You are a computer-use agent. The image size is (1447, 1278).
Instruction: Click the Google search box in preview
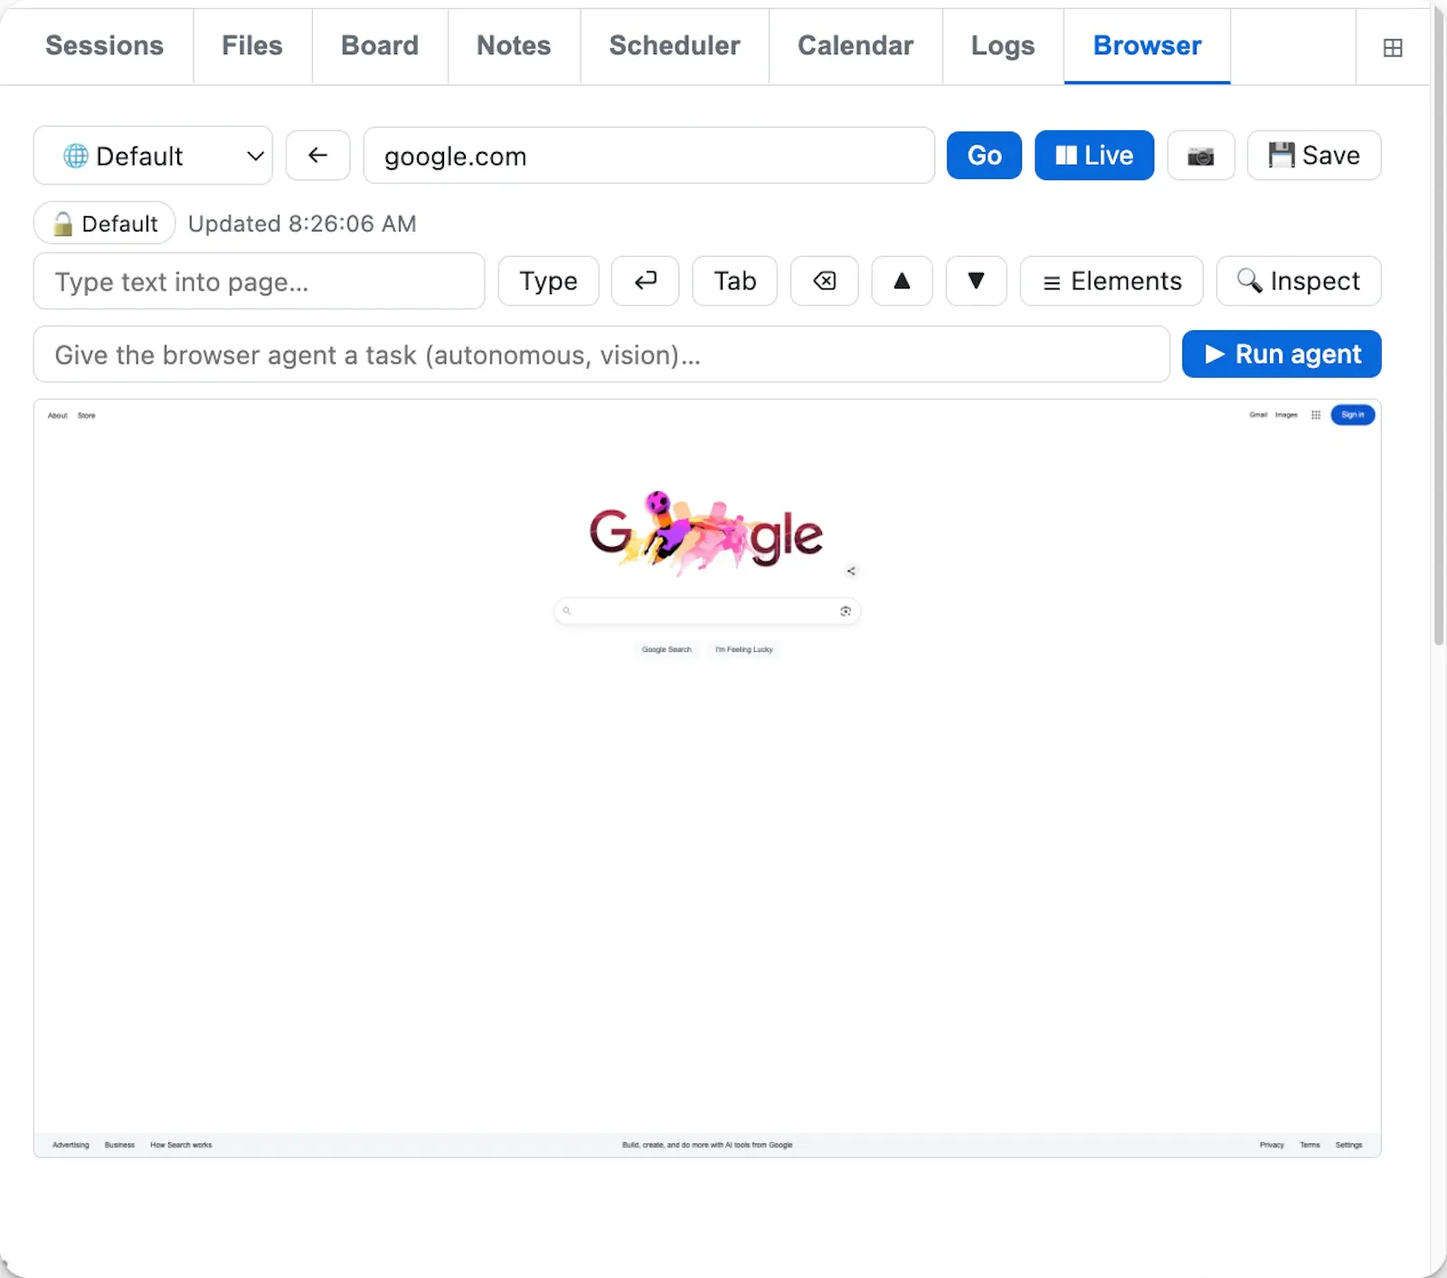click(706, 611)
